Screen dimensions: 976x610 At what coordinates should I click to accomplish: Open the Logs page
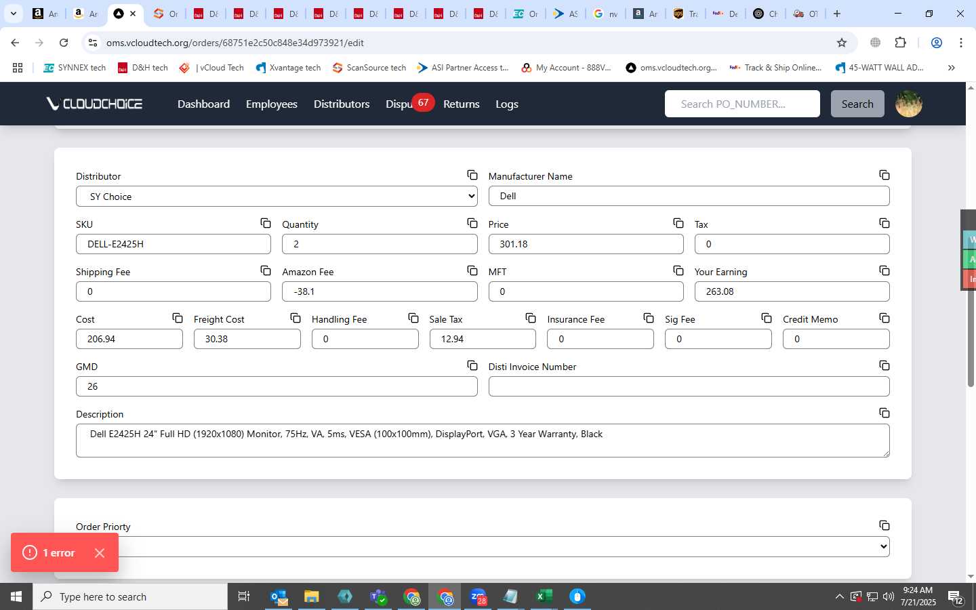point(507,104)
